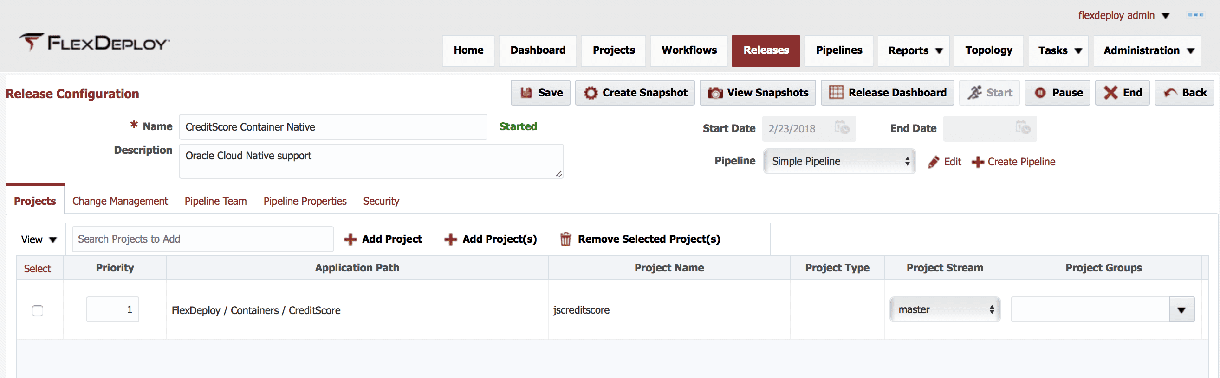This screenshot has width=1220, height=378.
Task: Click the Pause release icon
Action: [x=1040, y=93]
